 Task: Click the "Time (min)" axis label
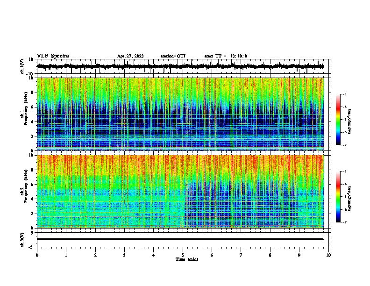tap(187, 259)
